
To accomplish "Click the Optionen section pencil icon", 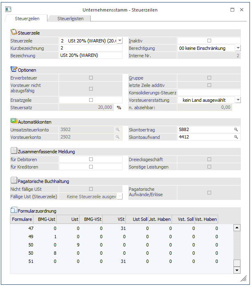I will click(14, 69).
